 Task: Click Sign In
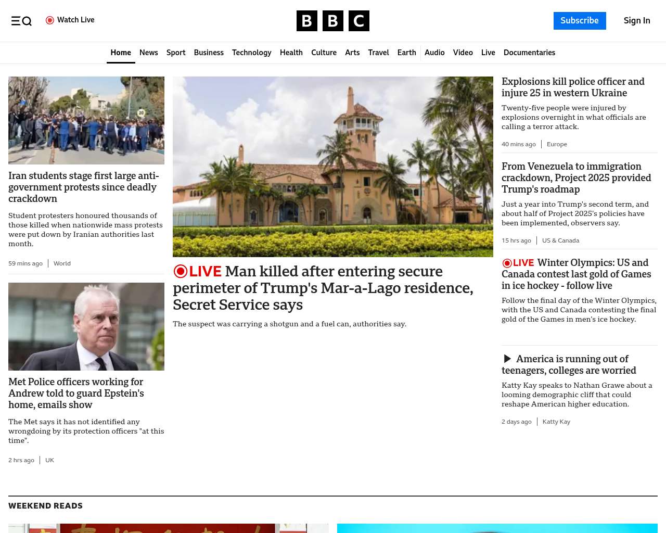click(637, 21)
